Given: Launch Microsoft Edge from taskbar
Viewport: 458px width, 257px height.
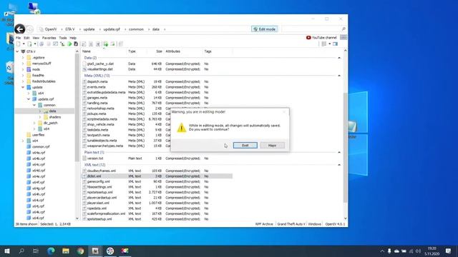Looking at the screenshot, I should [51, 251].
